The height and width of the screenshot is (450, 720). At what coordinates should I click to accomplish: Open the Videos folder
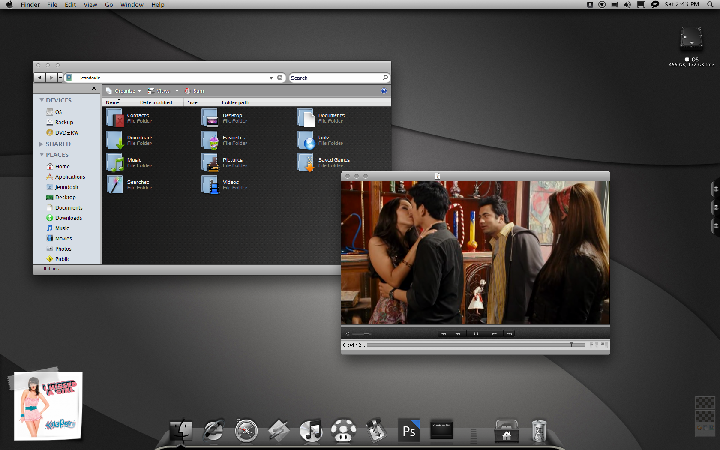pos(225,185)
